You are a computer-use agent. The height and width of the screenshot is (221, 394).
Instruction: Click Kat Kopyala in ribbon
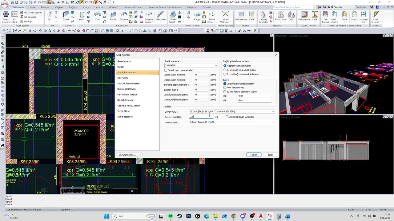28,17
